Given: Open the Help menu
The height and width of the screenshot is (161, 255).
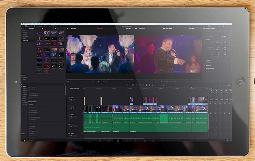Looking at the screenshot, I should coord(87,24).
